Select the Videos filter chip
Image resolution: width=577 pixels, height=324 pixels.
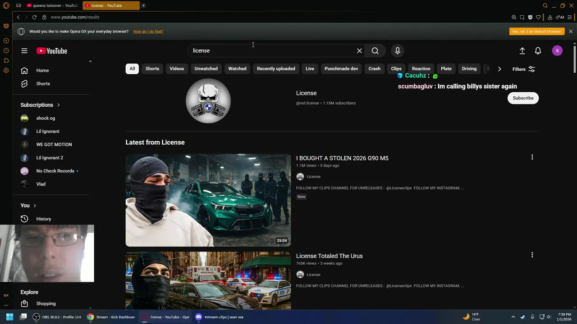(x=177, y=69)
